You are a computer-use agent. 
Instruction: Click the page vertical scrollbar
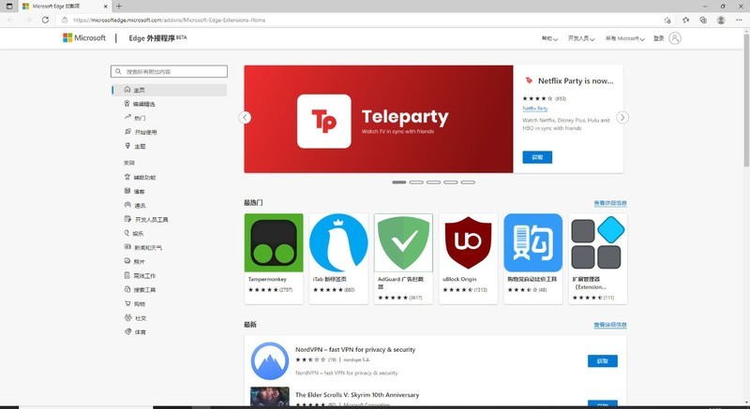(746, 98)
